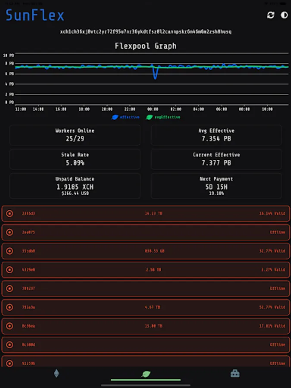291x388 pixels.
Task: Click the 10 PB label on the graph axis
Action: coord(9,56)
